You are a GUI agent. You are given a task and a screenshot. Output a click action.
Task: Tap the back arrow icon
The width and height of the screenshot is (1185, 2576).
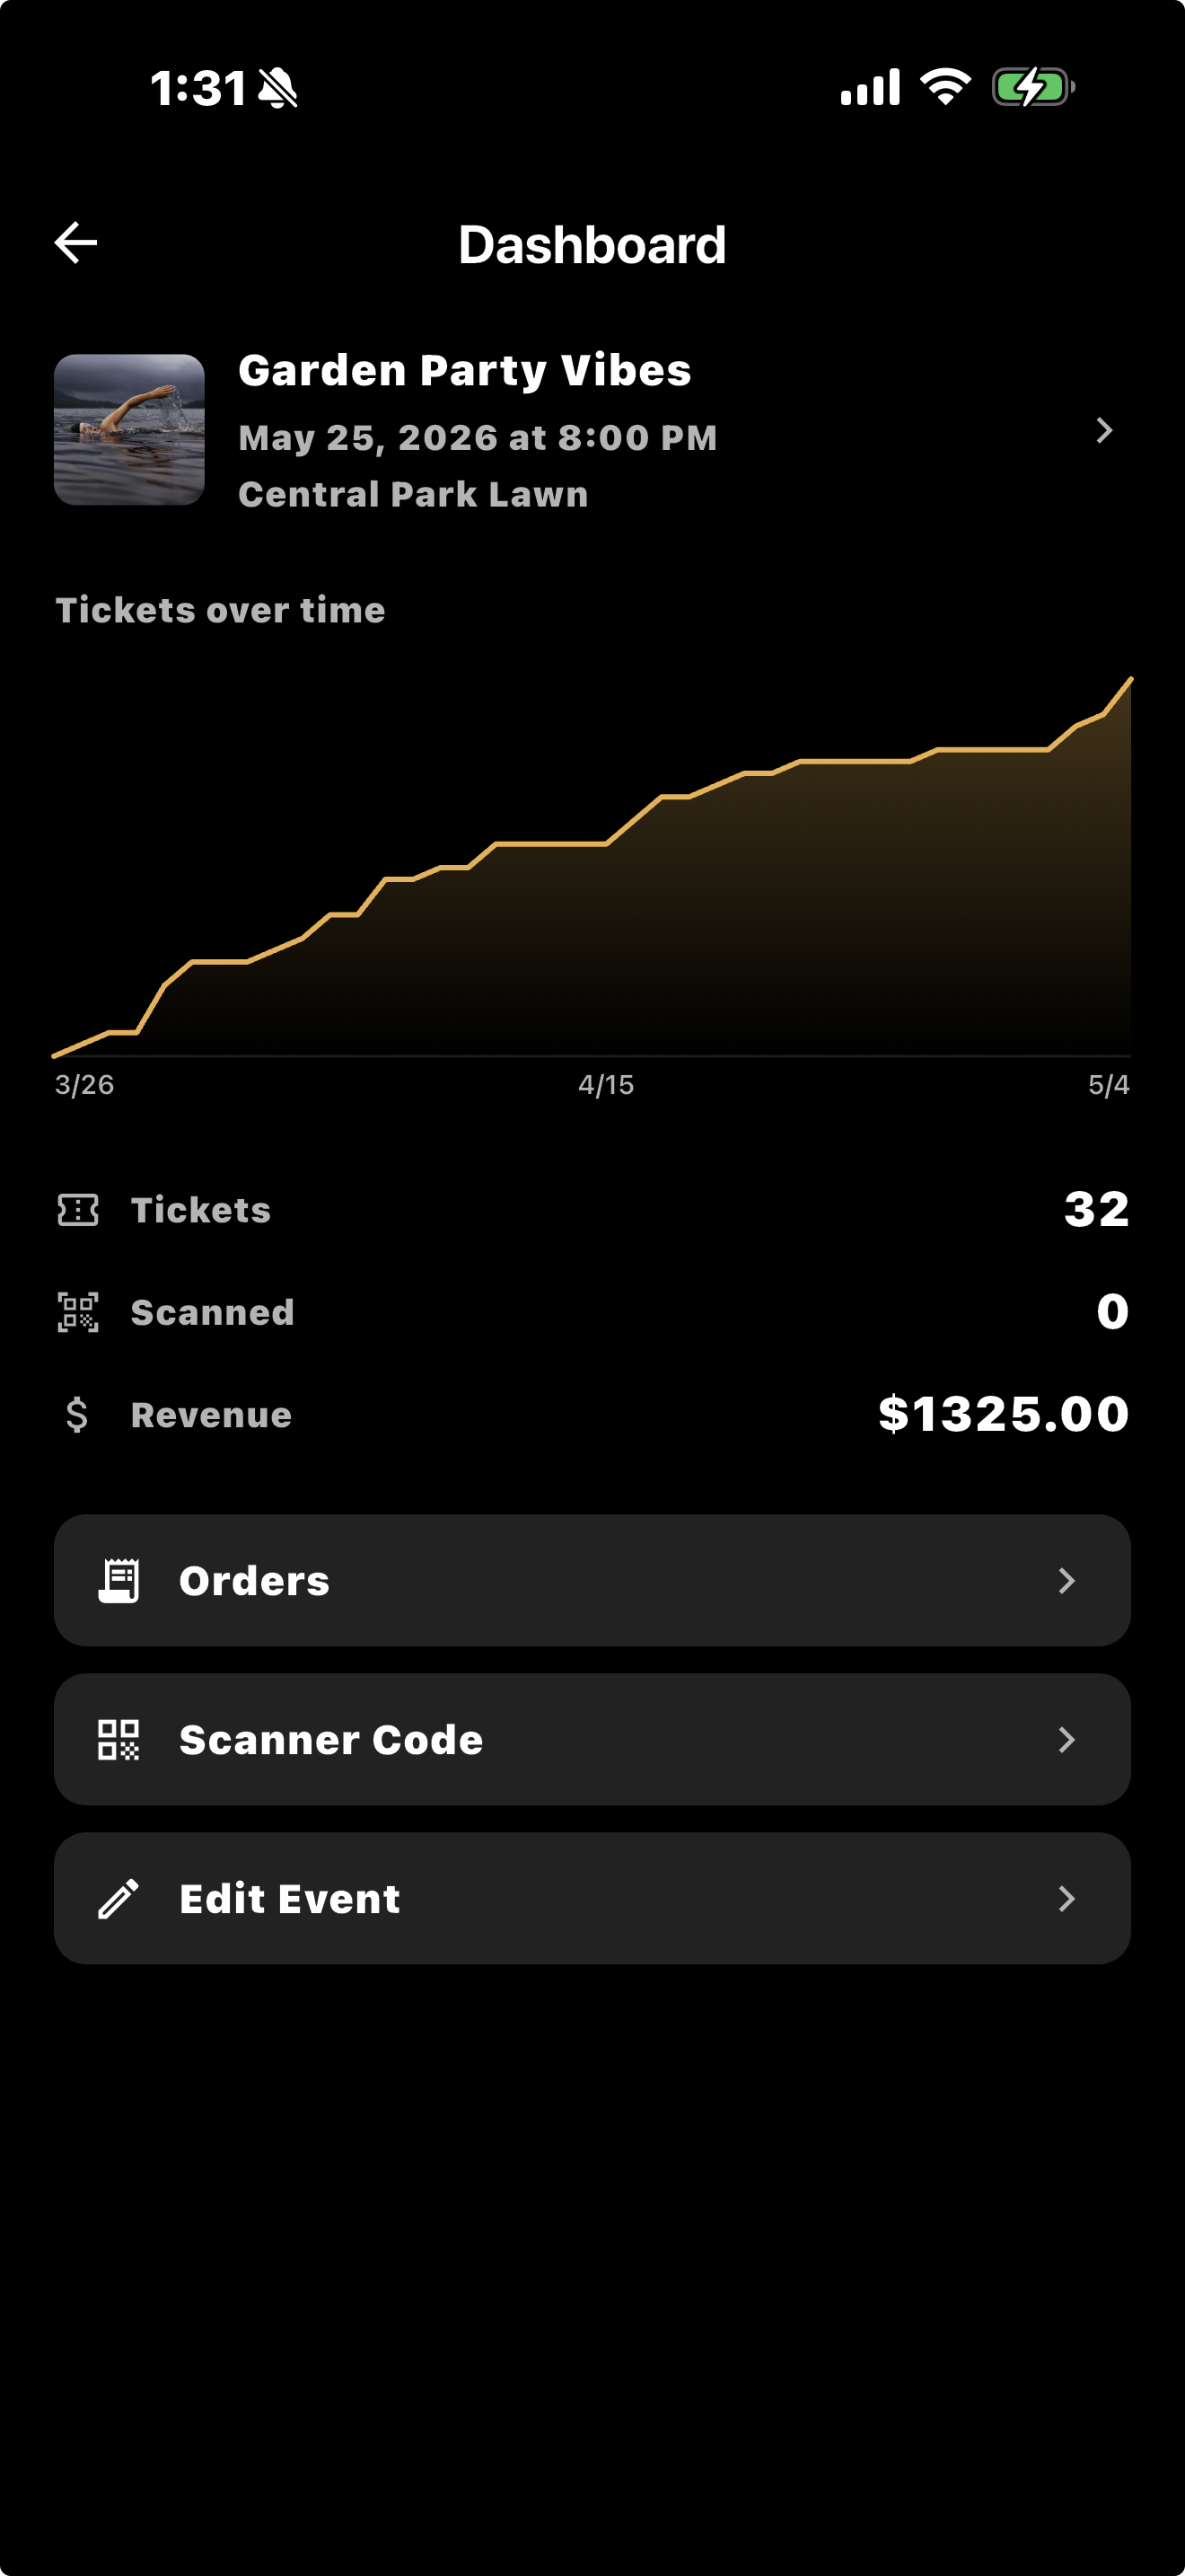[76, 243]
